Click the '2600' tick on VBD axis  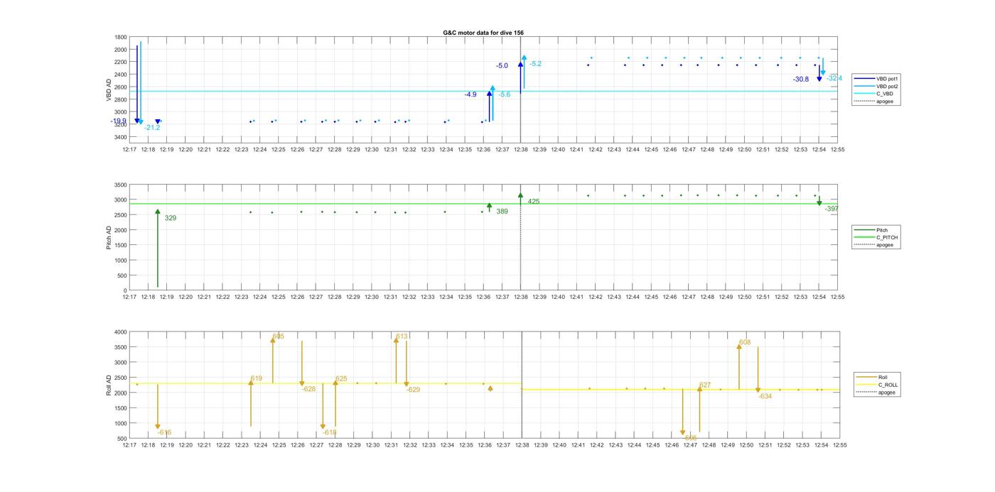tap(121, 87)
